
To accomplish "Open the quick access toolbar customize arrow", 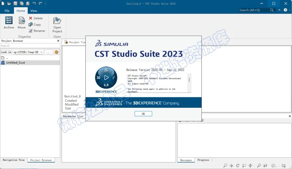I will point(45,4).
